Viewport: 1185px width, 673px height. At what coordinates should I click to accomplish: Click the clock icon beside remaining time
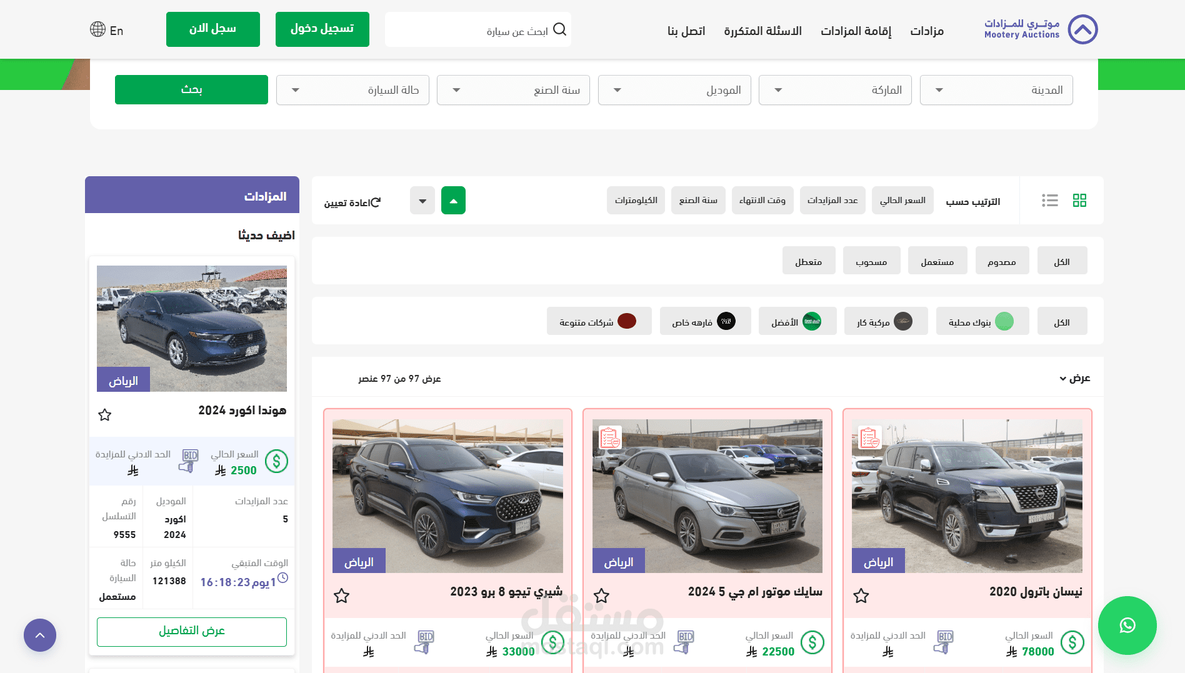pyautogui.click(x=282, y=578)
